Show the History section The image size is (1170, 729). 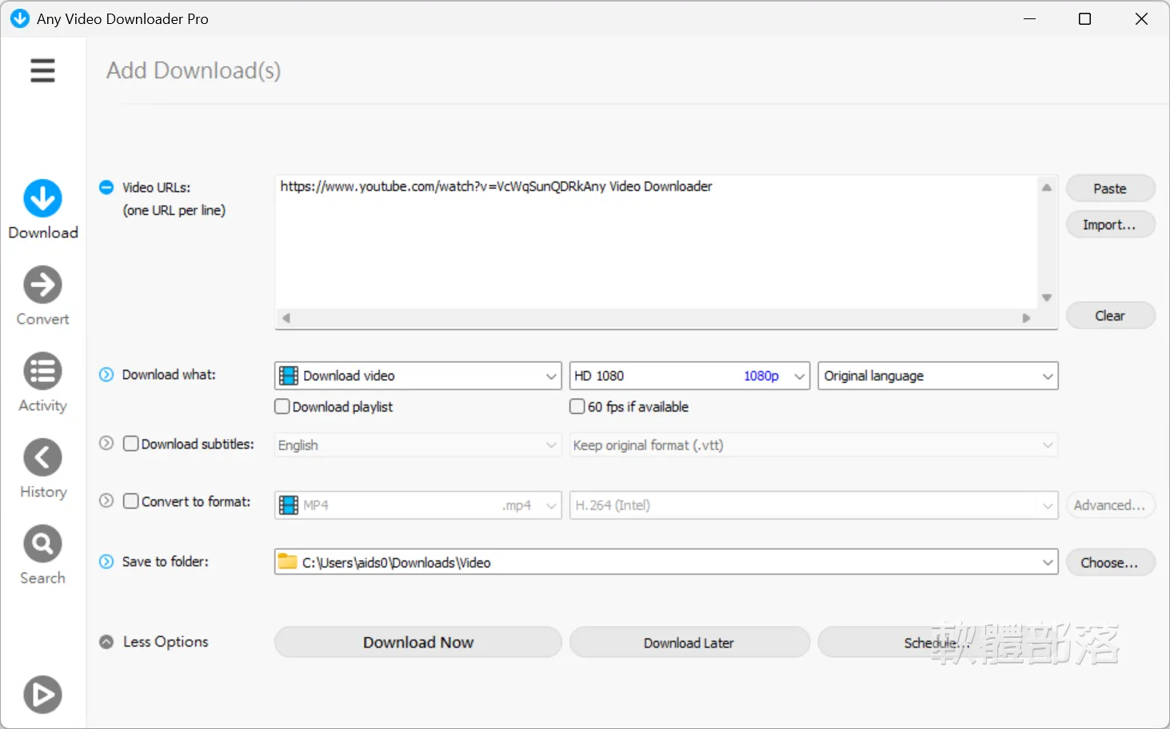[43, 468]
